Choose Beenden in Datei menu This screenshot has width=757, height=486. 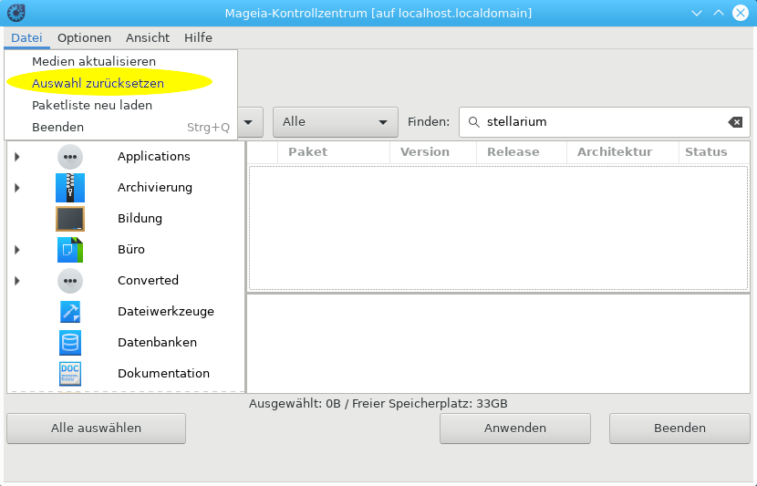(120, 128)
